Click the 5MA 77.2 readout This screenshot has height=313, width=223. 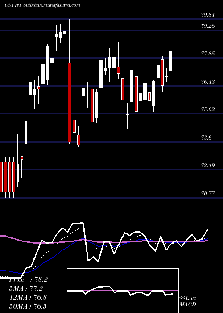coord(26,288)
